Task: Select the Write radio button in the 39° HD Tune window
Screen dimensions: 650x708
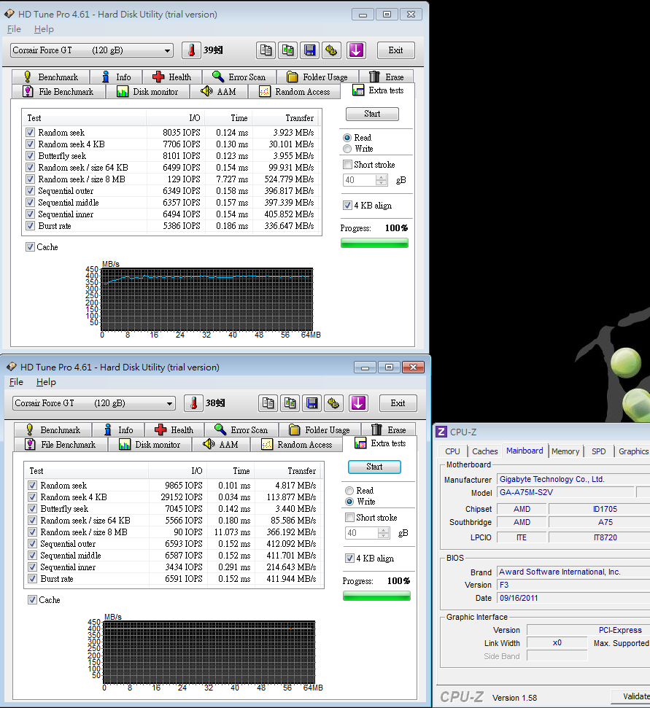Action: (347, 149)
